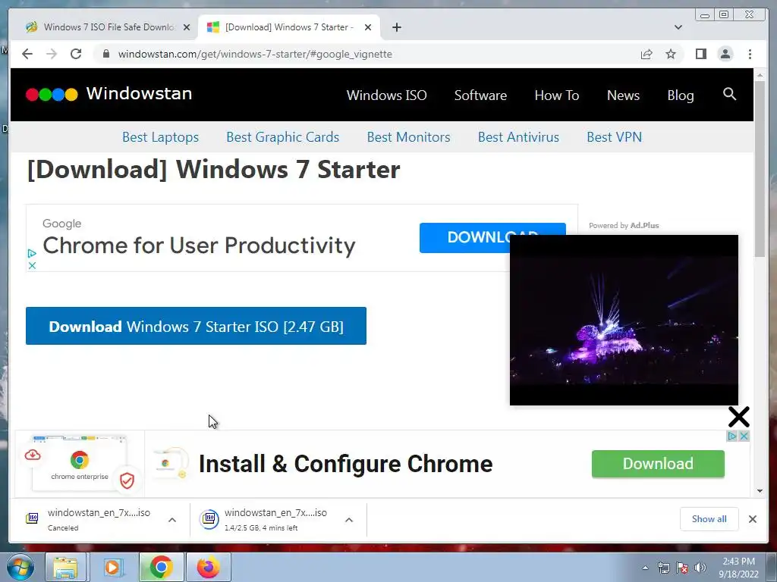Close the Install & Configure Chrome banner ad
Screen dimensions: 777x582
click(744, 436)
